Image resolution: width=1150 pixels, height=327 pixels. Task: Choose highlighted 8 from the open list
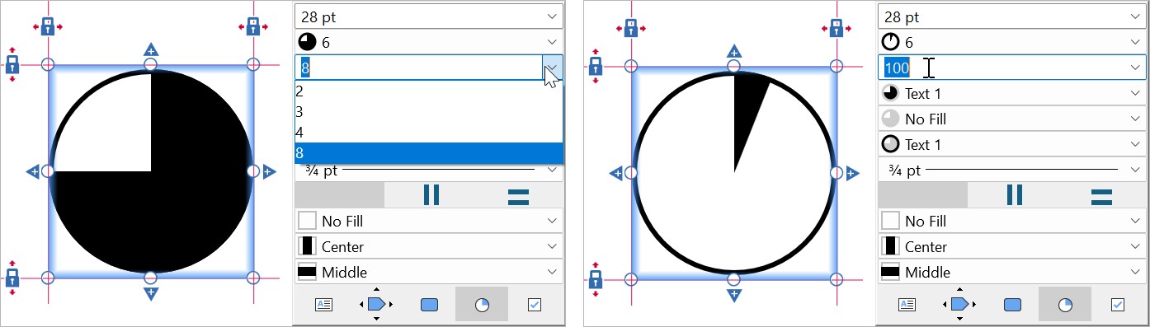point(429,152)
